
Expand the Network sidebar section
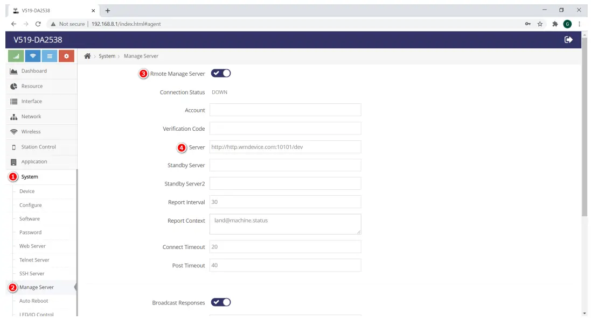point(41,117)
